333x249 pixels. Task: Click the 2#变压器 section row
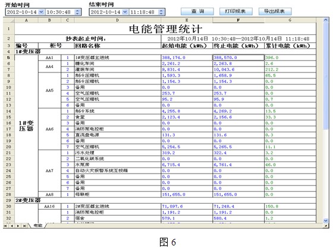[165, 200]
